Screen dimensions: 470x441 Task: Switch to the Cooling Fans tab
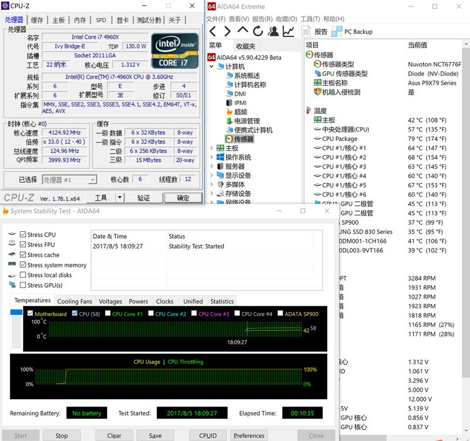[75, 301]
